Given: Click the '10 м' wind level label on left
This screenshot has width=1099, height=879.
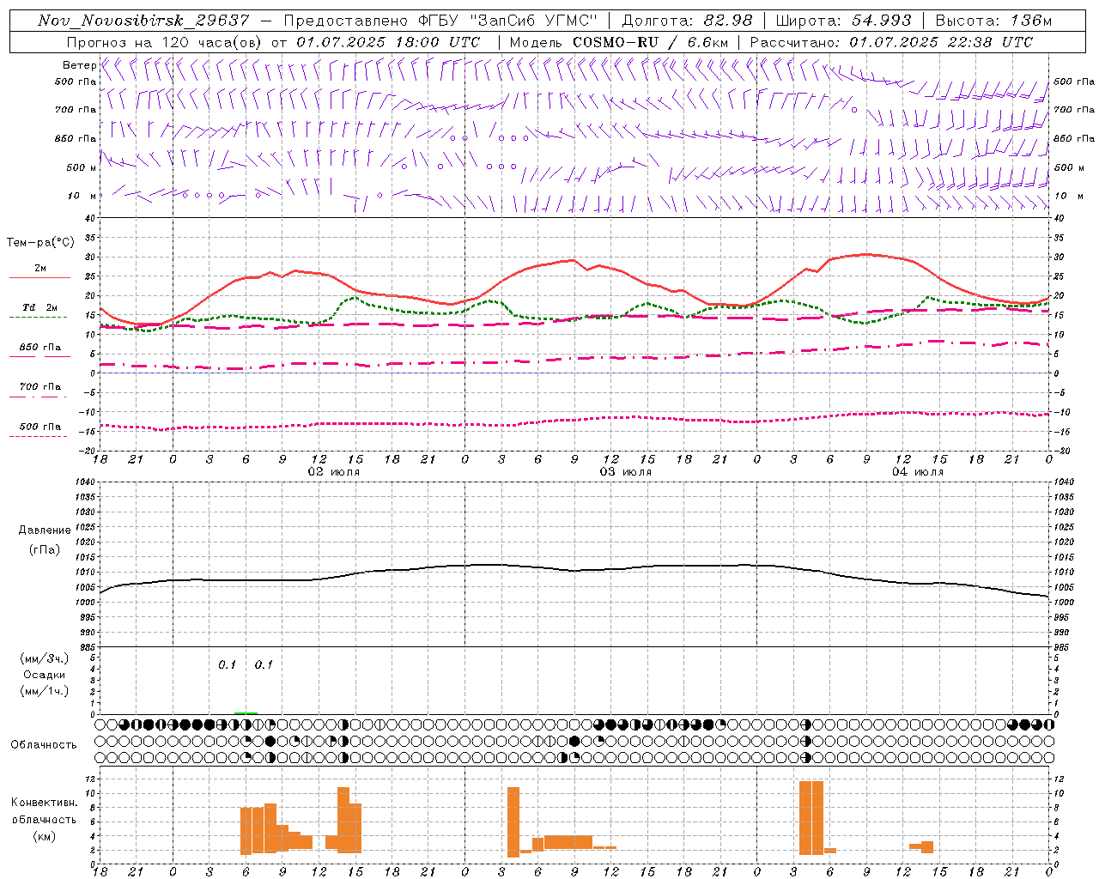Looking at the screenshot, I should click(82, 196).
